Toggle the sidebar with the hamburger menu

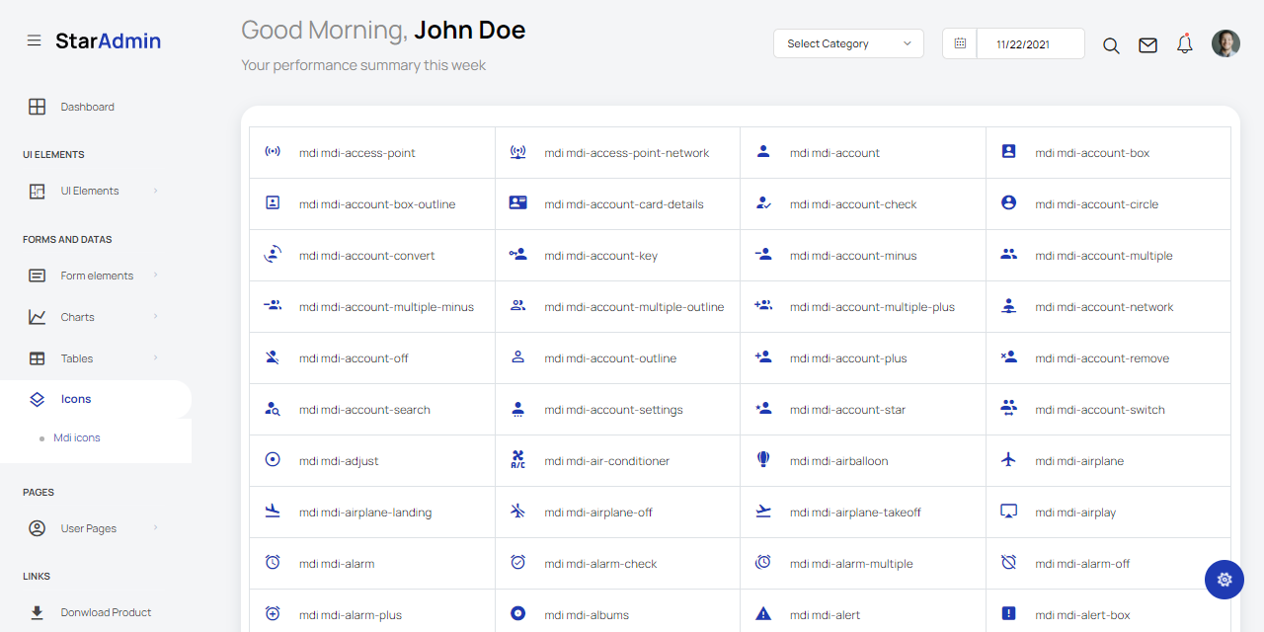(35, 39)
